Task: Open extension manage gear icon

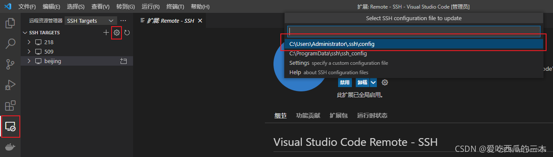Action: [385, 82]
